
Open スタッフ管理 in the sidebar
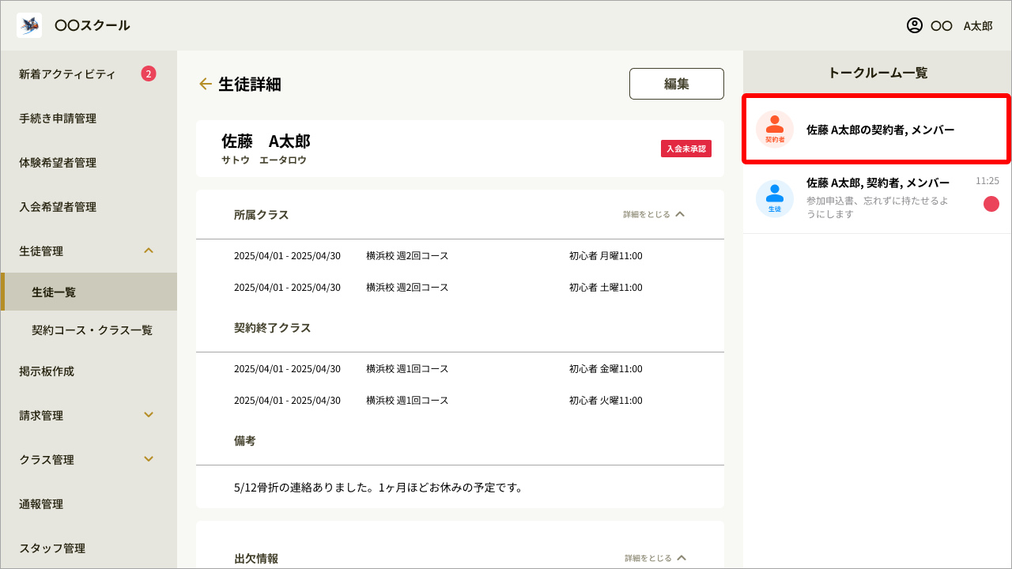point(89,548)
